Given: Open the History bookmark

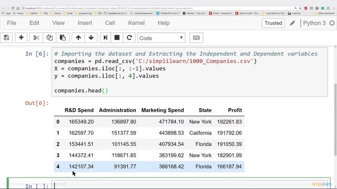Looking at the screenshot, I should coord(18,13).
